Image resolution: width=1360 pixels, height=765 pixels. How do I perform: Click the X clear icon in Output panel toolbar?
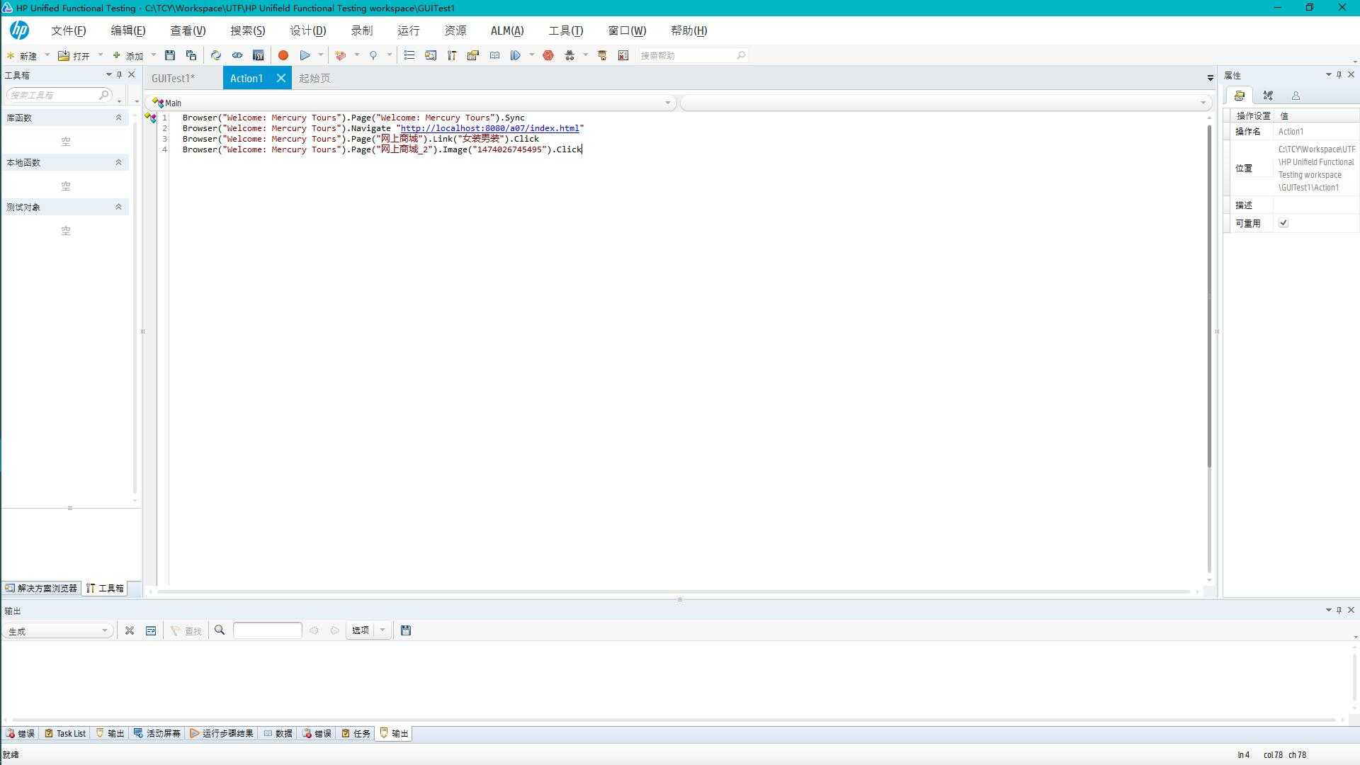[x=130, y=630]
